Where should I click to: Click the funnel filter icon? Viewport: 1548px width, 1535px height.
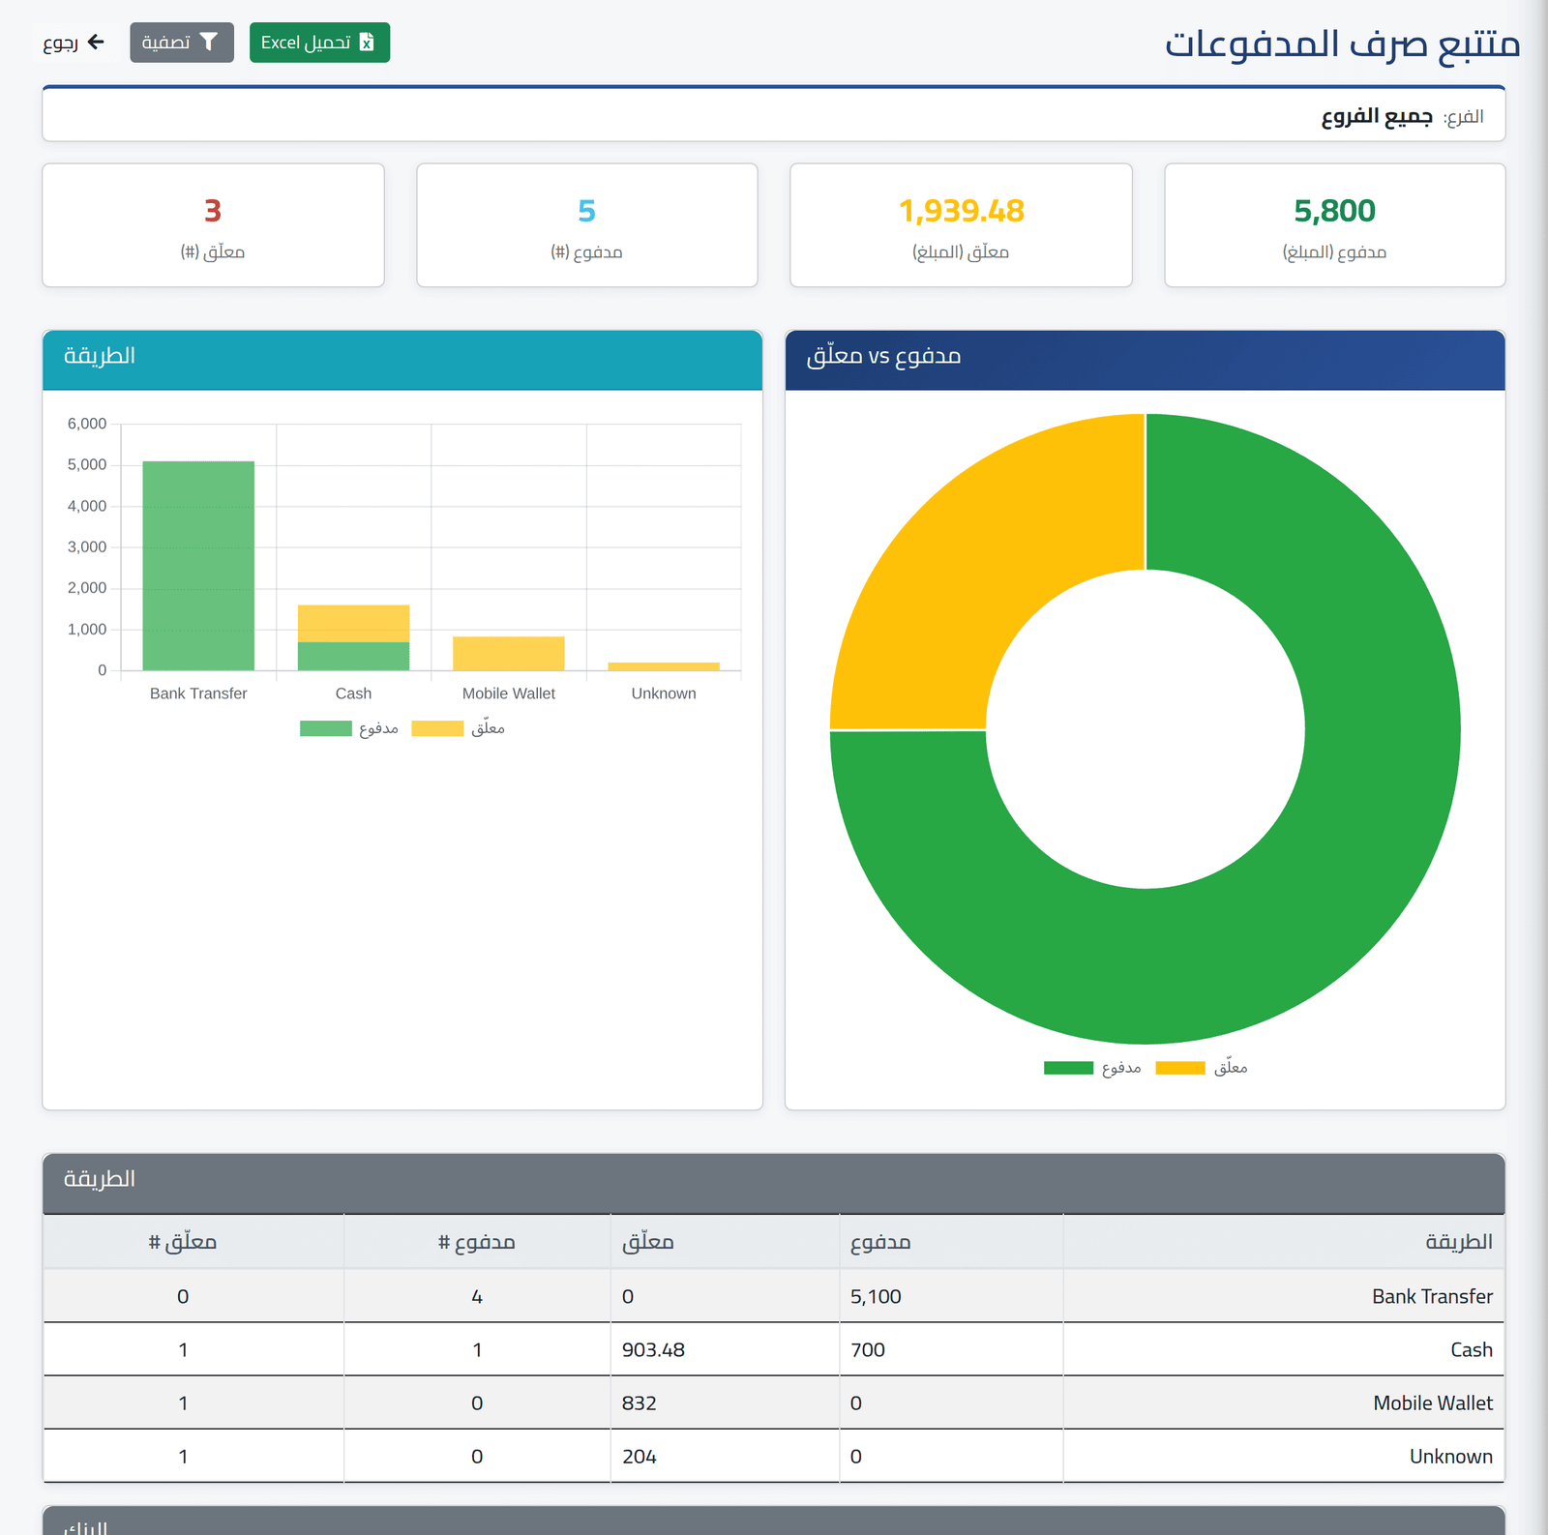click(209, 42)
